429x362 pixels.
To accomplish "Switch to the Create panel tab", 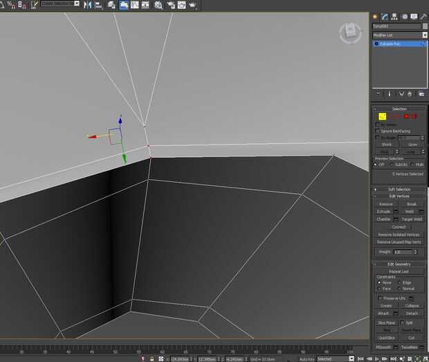I will point(375,17).
